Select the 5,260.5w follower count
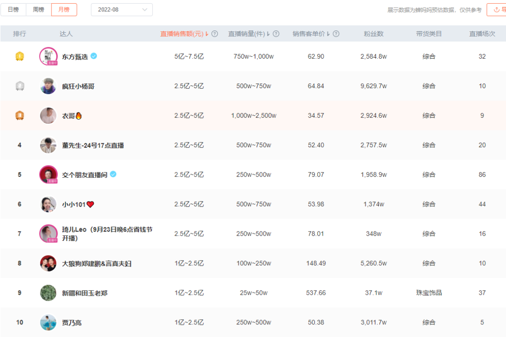Screen dimensions: 506x337 (x=374, y=263)
